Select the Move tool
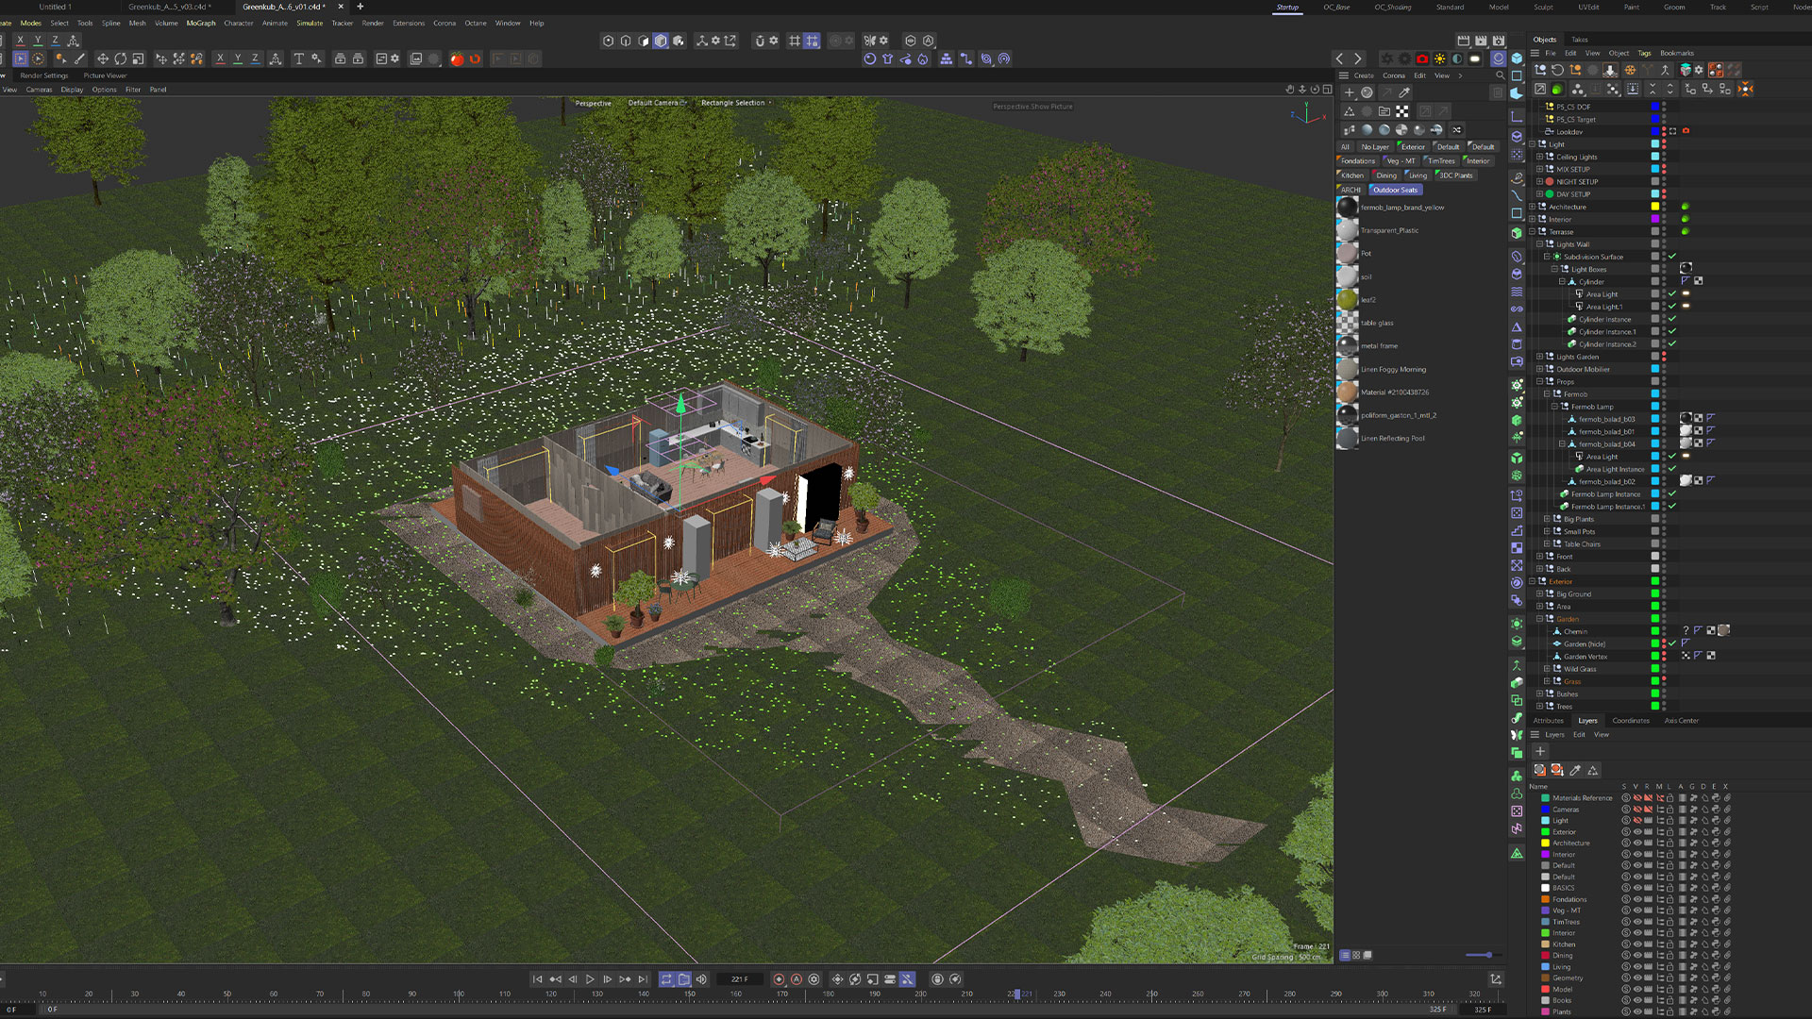Screen dimensions: 1812x1019 click(x=103, y=58)
